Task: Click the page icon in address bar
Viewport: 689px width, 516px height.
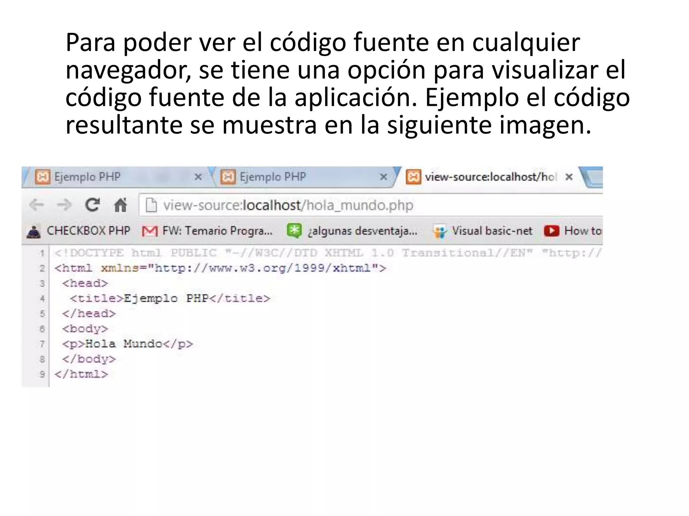Action: 151,205
